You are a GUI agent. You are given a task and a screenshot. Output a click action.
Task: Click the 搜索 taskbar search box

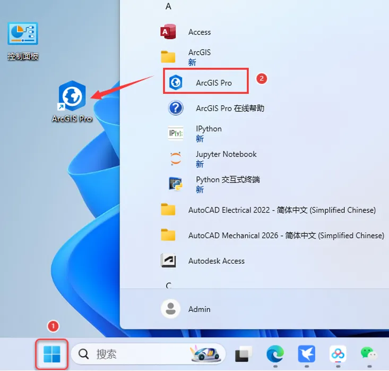point(148,354)
